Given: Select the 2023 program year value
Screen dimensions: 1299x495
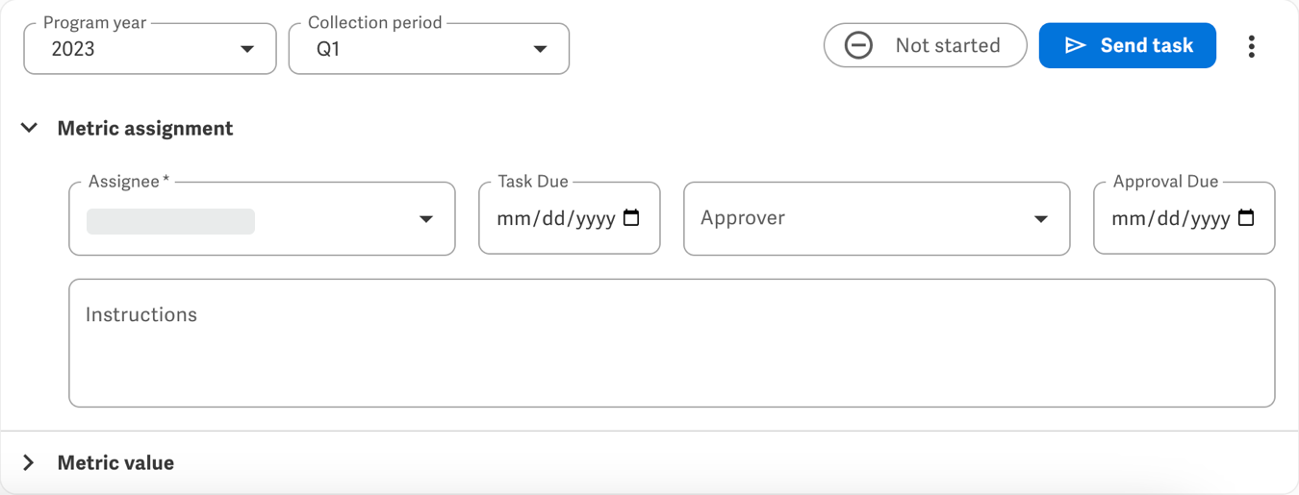Looking at the screenshot, I should 74,49.
